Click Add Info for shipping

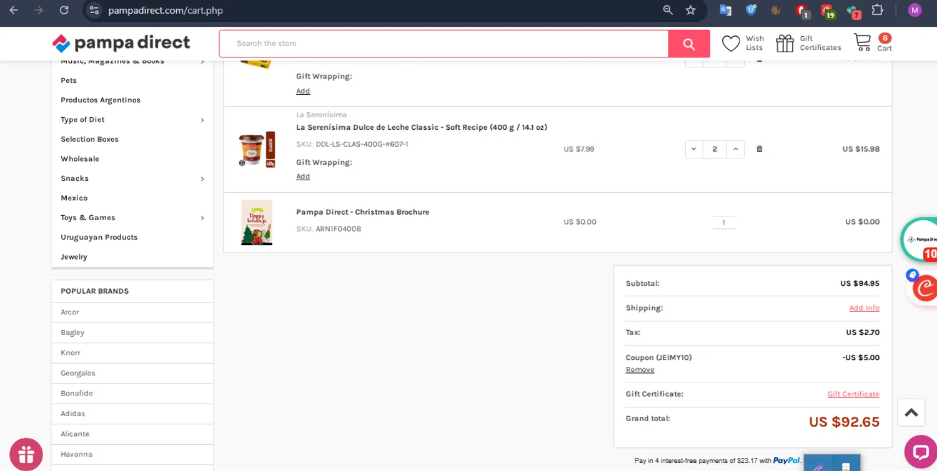tap(864, 308)
